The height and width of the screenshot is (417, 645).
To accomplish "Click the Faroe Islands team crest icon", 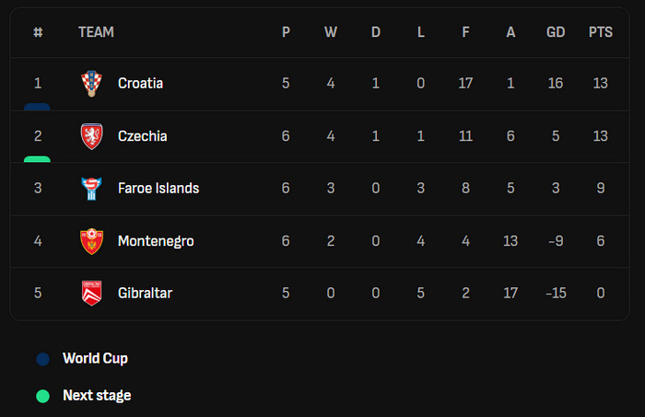I will pyautogui.click(x=89, y=189).
